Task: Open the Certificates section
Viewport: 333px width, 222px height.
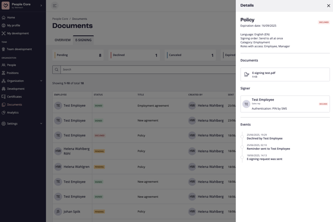Action: (14, 97)
